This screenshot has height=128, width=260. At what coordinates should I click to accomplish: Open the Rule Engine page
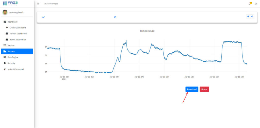coord(13,57)
